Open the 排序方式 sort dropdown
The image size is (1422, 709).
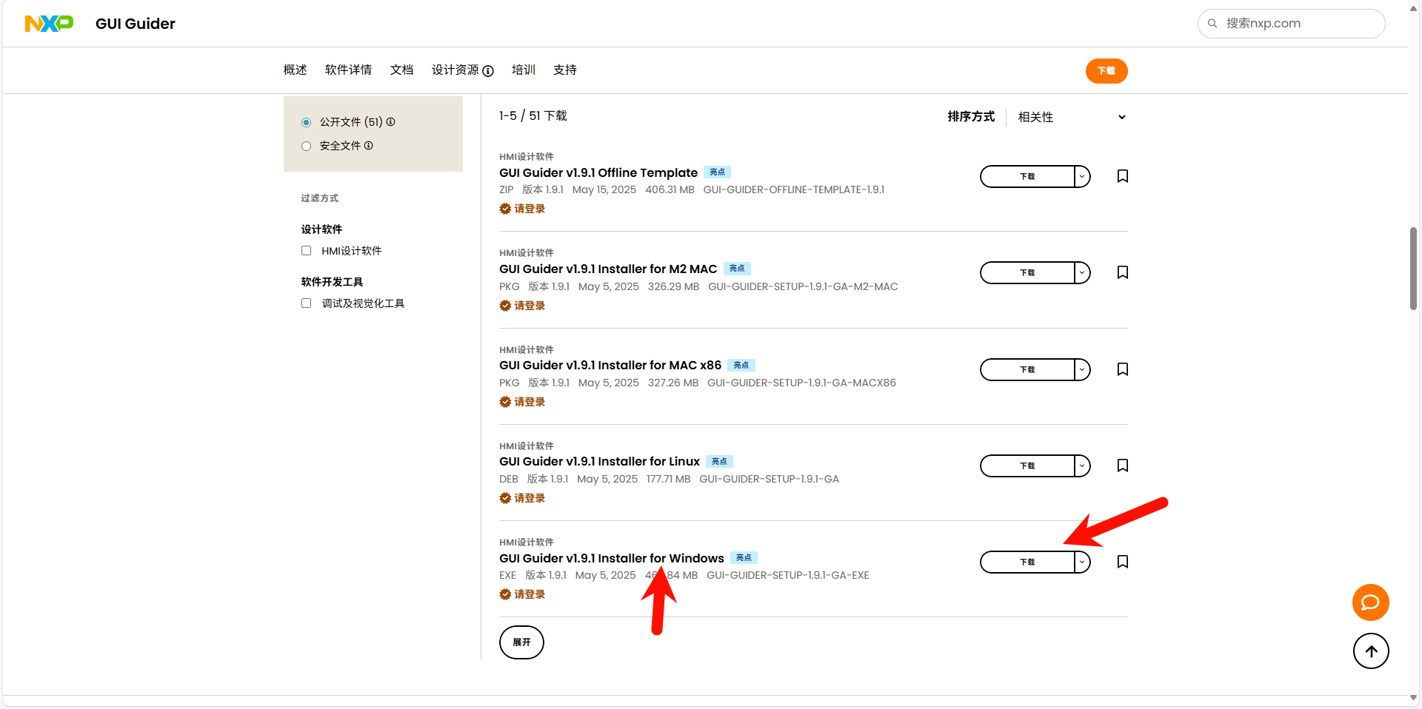1071,117
